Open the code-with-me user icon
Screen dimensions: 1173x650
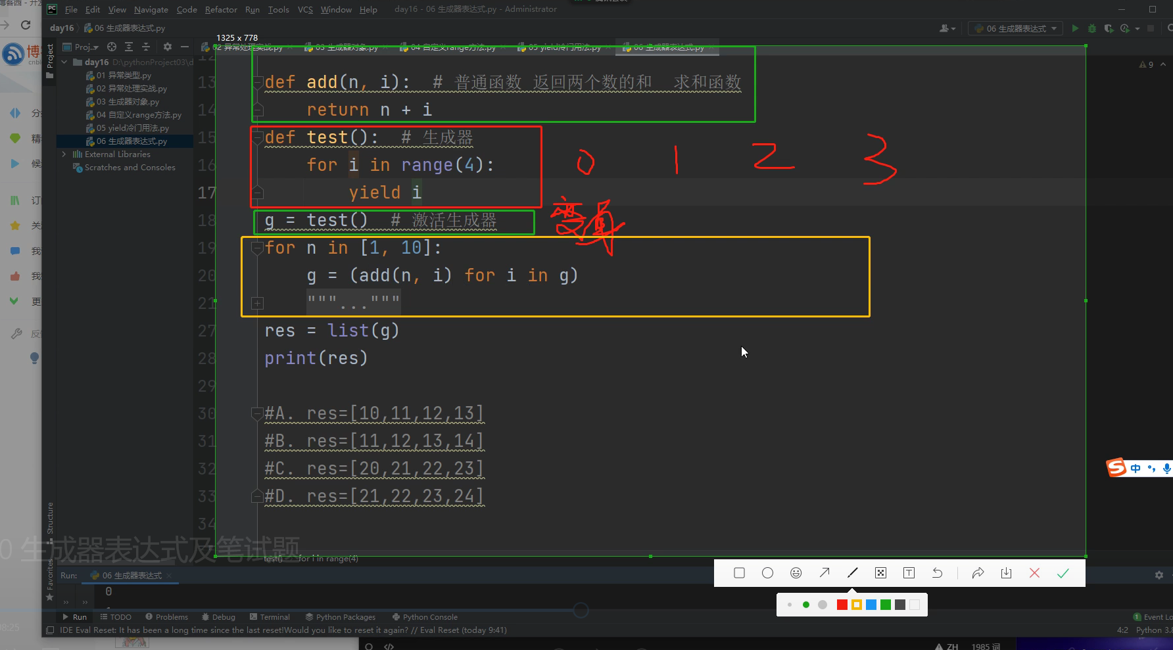coord(947,28)
